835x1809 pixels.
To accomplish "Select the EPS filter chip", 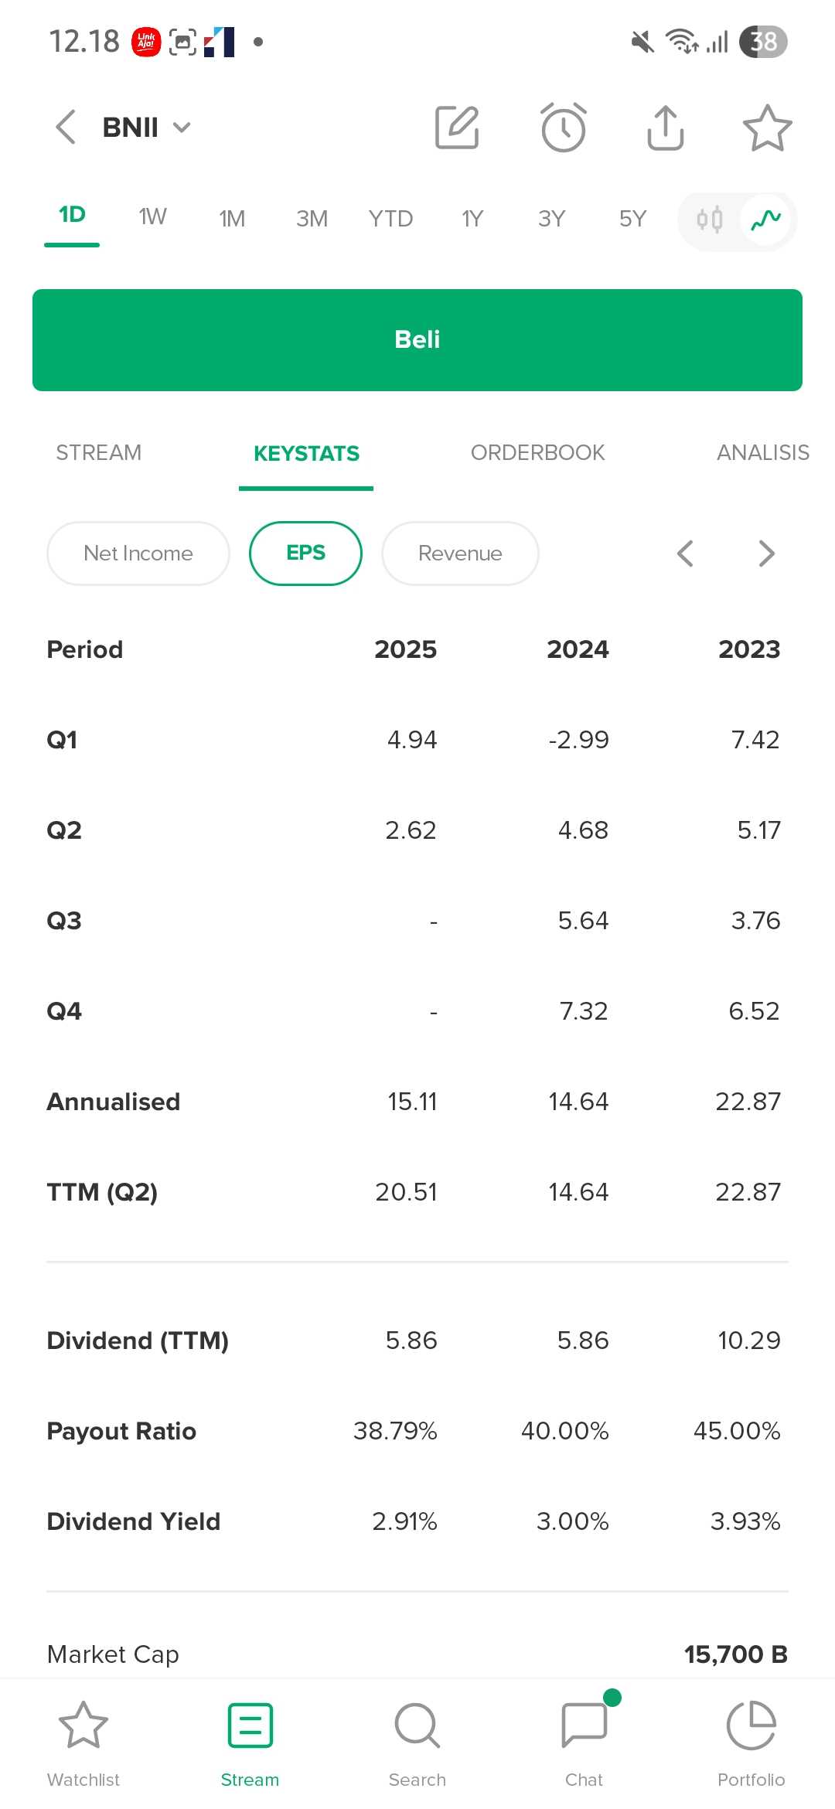I will (305, 554).
